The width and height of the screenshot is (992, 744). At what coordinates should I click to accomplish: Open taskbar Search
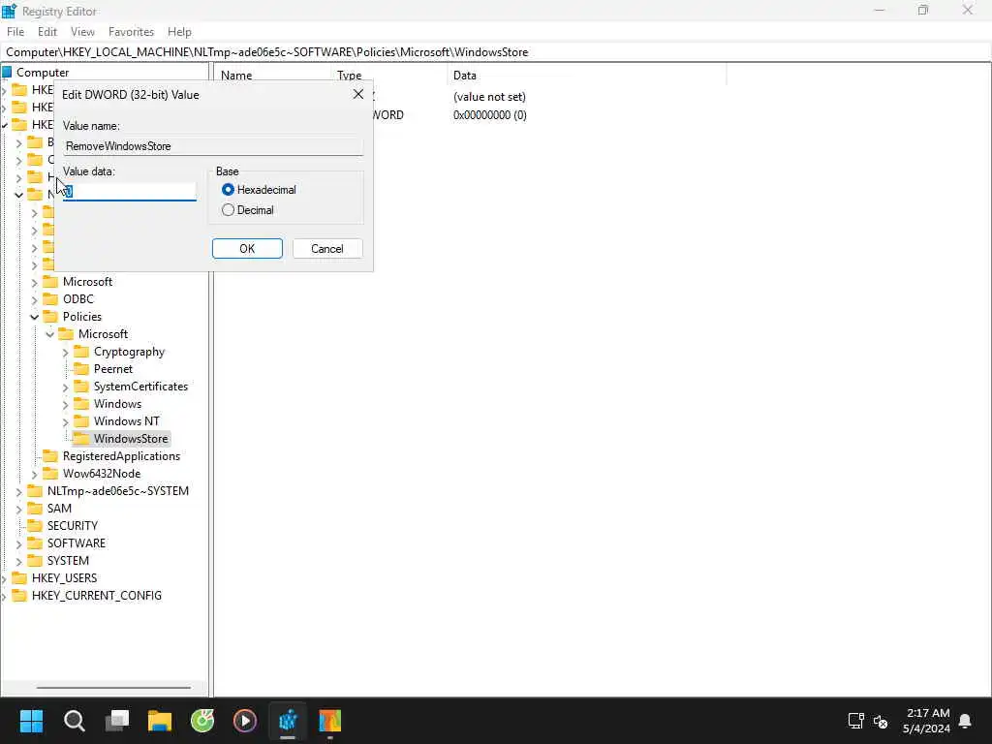pyautogui.click(x=74, y=721)
